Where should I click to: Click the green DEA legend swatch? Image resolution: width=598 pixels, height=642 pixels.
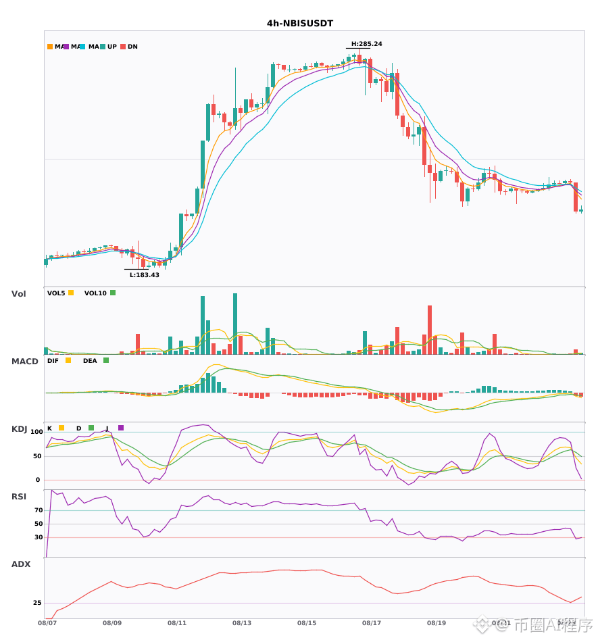106,360
